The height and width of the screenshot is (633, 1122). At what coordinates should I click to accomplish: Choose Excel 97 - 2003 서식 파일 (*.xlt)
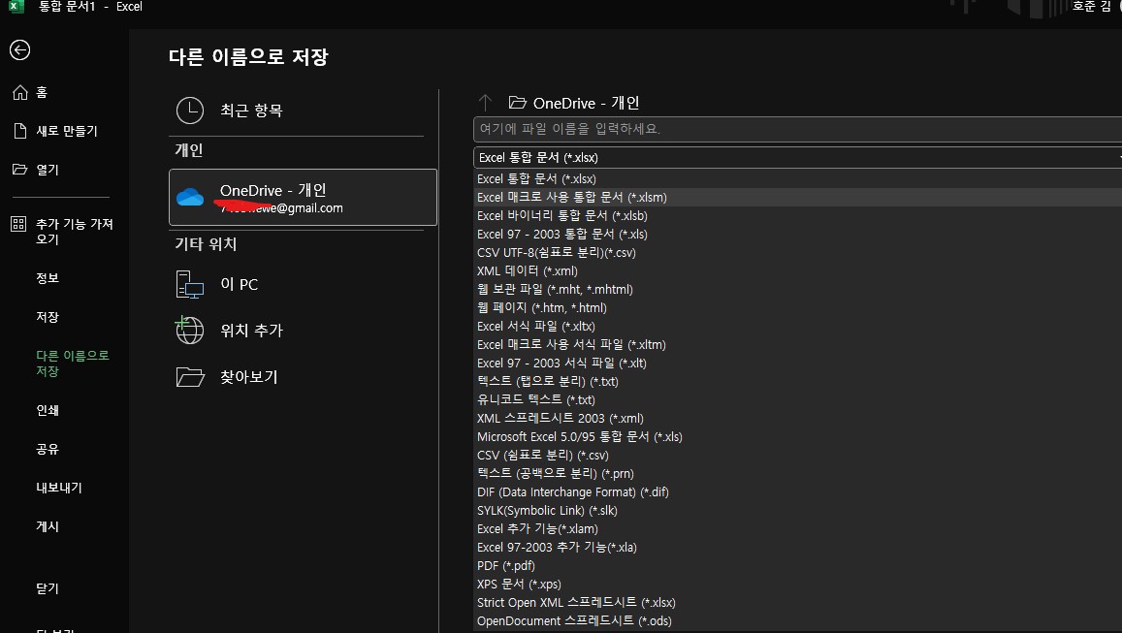point(797,364)
